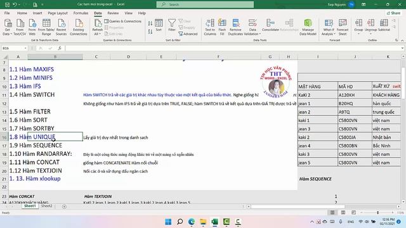The width and height of the screenshot is (406, 228).
Task: Open What-If Analysis
Action: click(329, 27)
